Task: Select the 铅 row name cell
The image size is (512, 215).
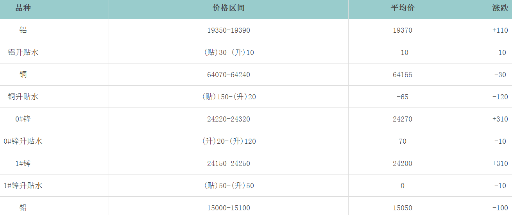Action: 23,208
